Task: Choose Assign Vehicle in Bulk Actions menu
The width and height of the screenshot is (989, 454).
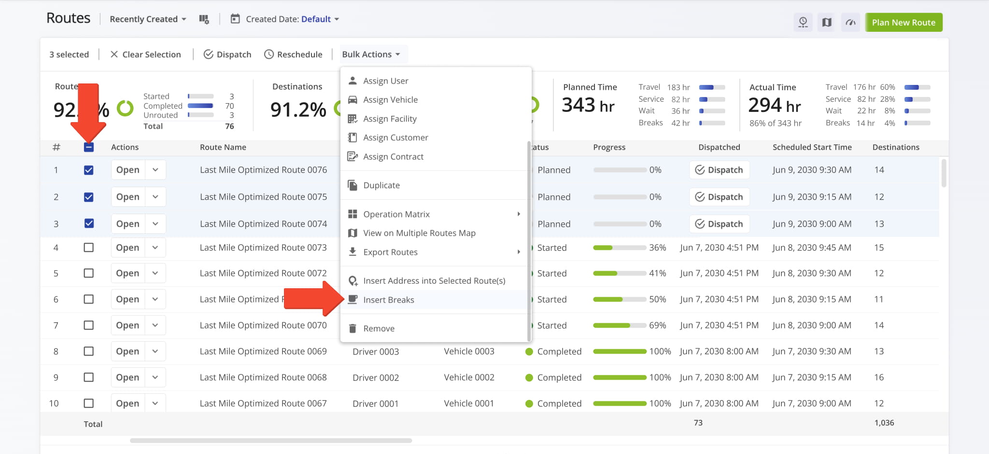Action: pos(390,100)
